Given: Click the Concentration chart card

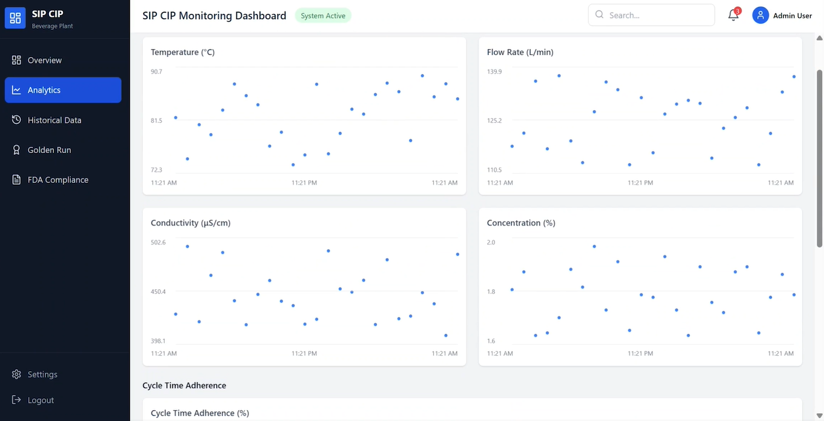Looking at the screenshot, I should [640, 286].
